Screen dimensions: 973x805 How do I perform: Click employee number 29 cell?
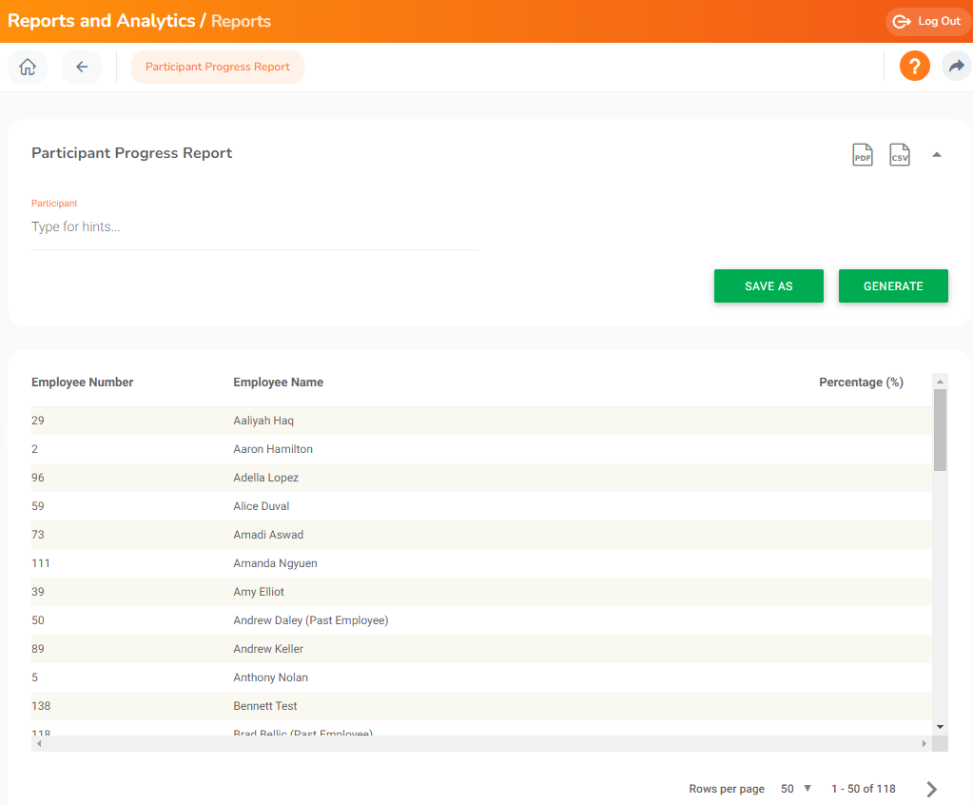click(x=38, y=421)
